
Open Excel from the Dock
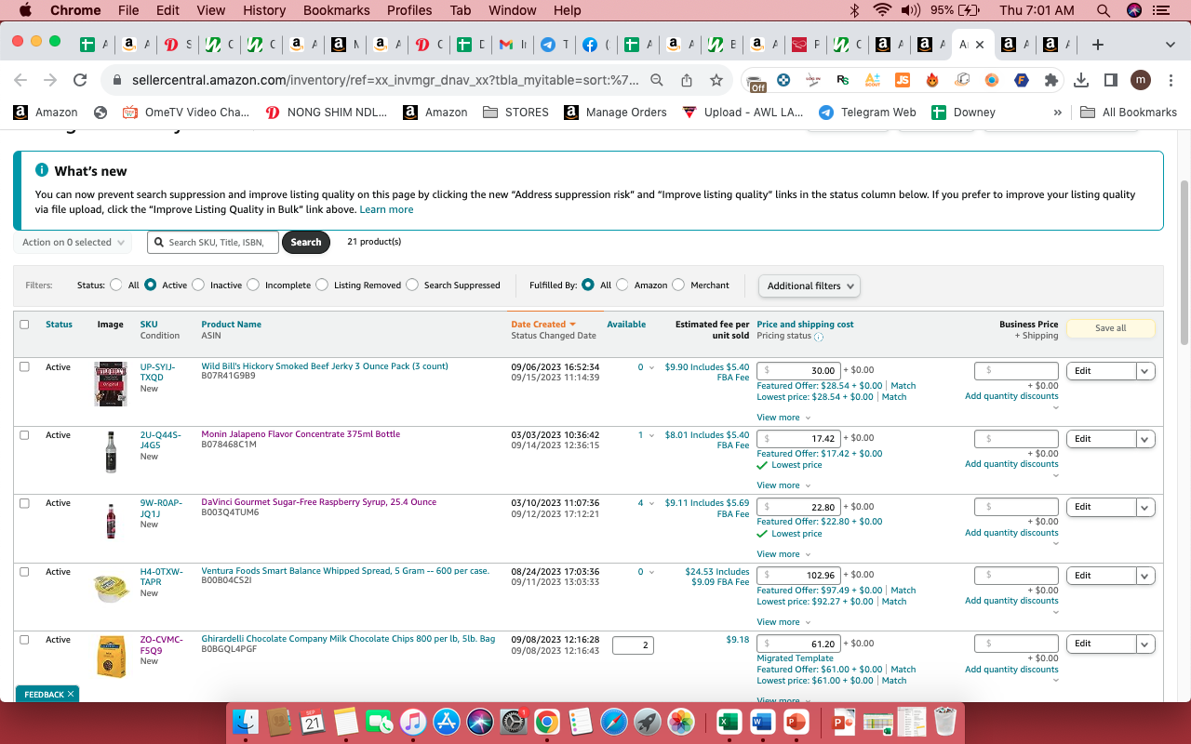click(728, 722)
